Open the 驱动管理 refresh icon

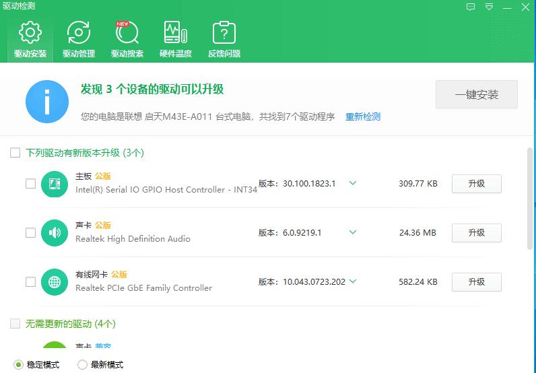(x=79, y=33)
